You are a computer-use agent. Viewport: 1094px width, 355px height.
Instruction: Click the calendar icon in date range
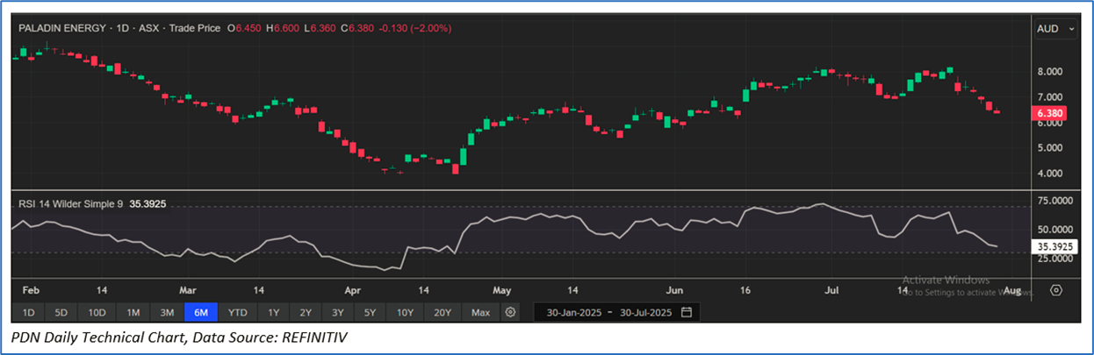coord(687,312)
